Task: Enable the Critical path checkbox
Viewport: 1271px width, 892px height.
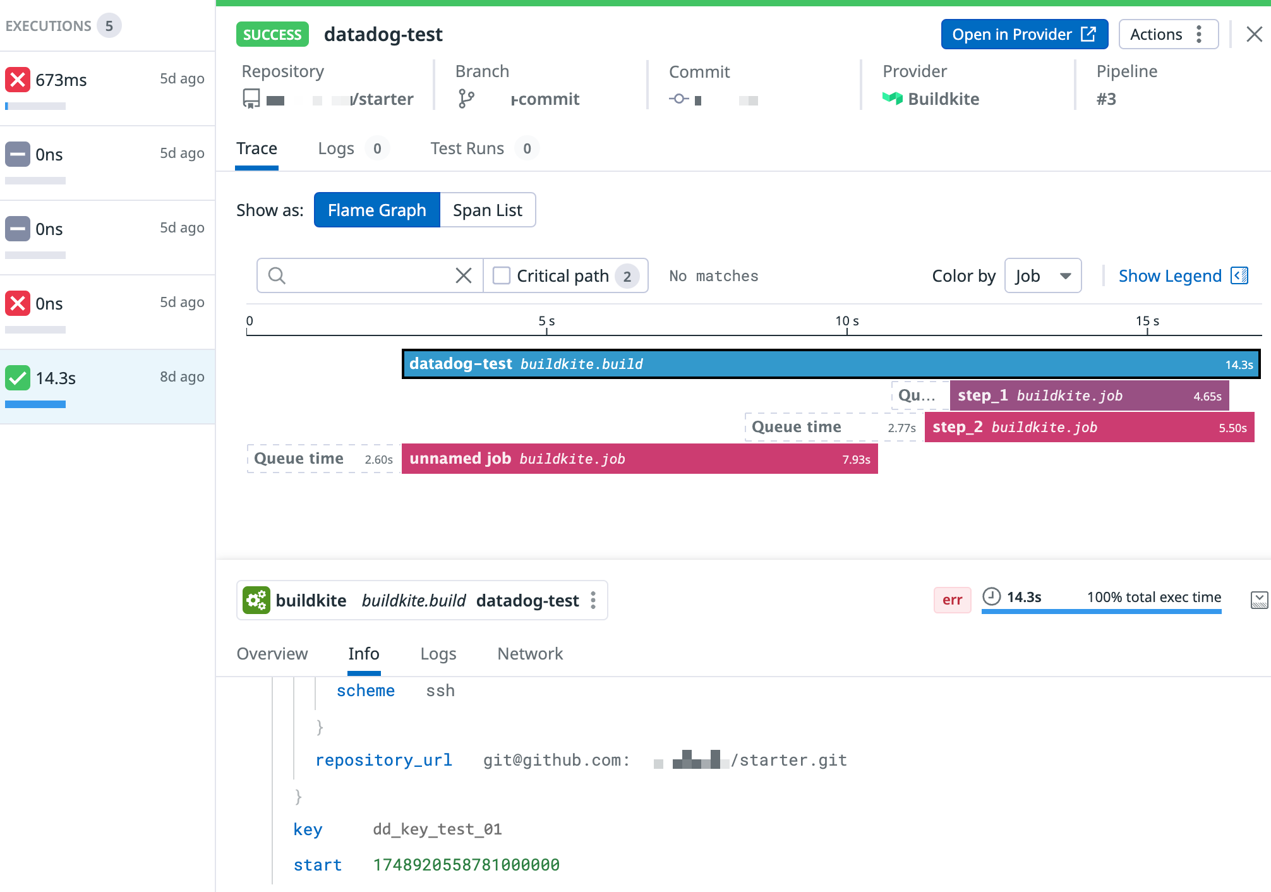Action: (502, 275)
